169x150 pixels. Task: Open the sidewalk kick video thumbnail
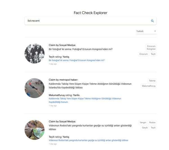pos(34,88)
